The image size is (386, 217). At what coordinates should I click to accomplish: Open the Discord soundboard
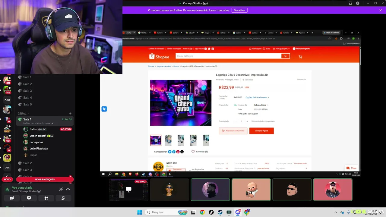coord(63,198)
